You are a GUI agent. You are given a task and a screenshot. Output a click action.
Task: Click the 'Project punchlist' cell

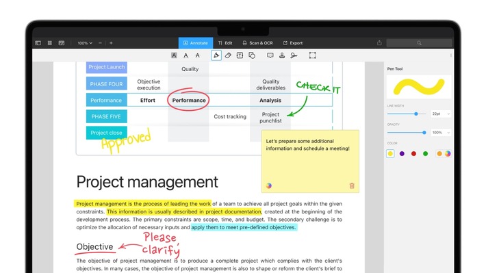(270, 118)
